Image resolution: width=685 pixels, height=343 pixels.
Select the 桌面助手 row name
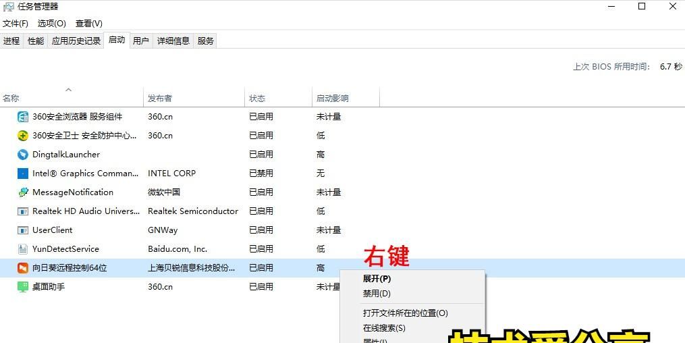coord(49,287)
